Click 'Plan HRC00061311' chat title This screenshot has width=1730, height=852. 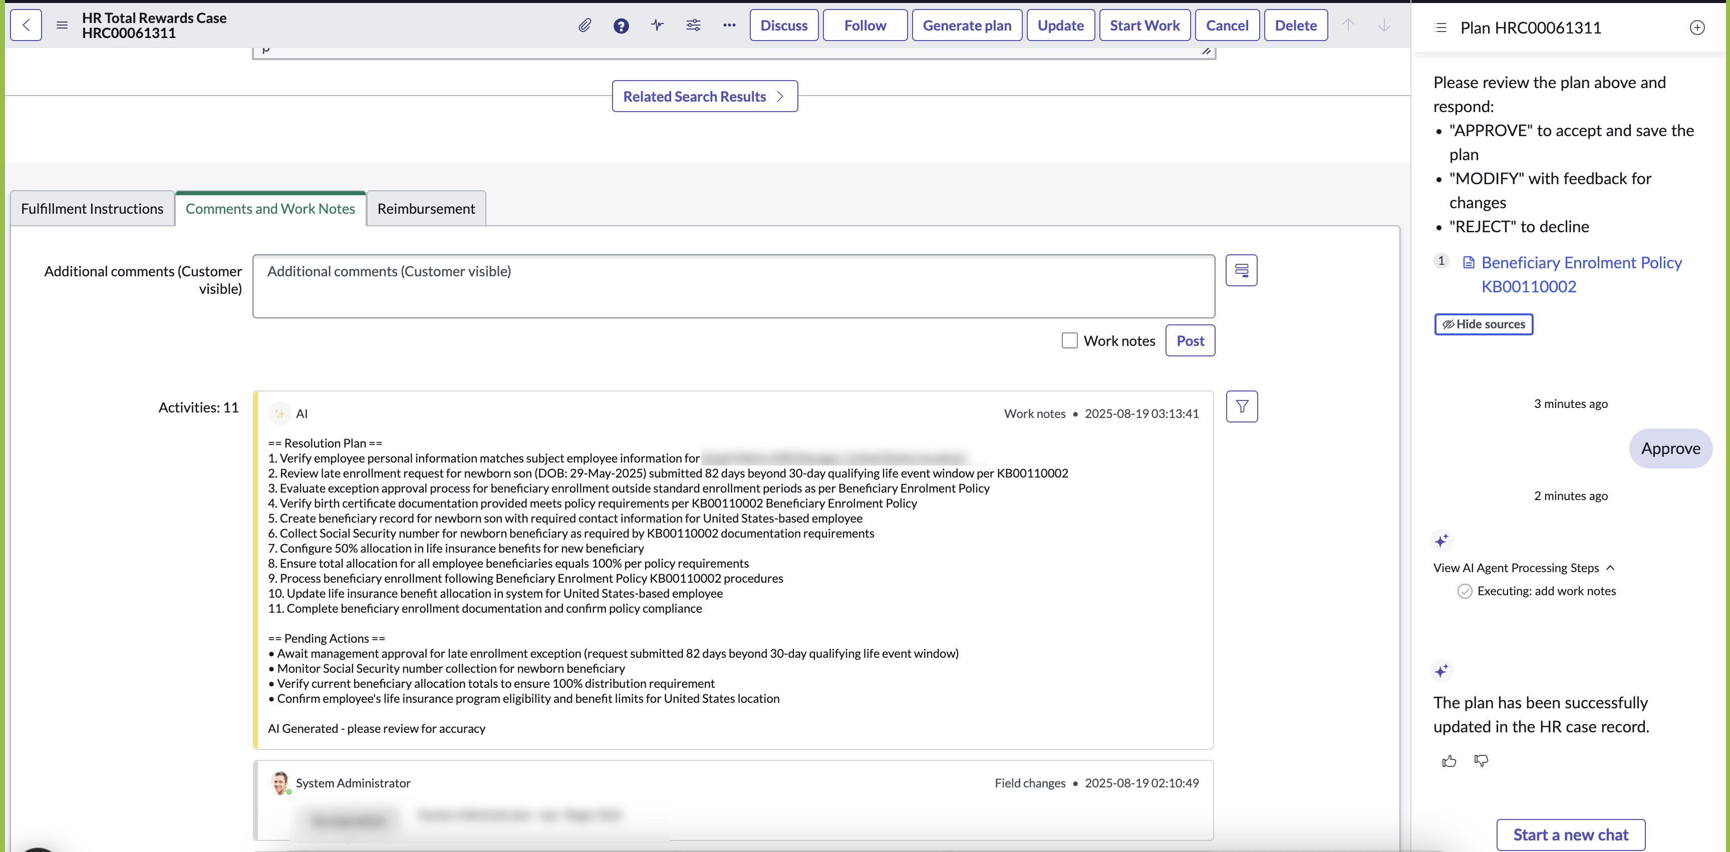click(x=1531, y=28)
